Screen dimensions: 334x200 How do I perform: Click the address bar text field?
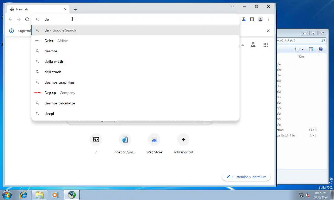tap(135, 19)
